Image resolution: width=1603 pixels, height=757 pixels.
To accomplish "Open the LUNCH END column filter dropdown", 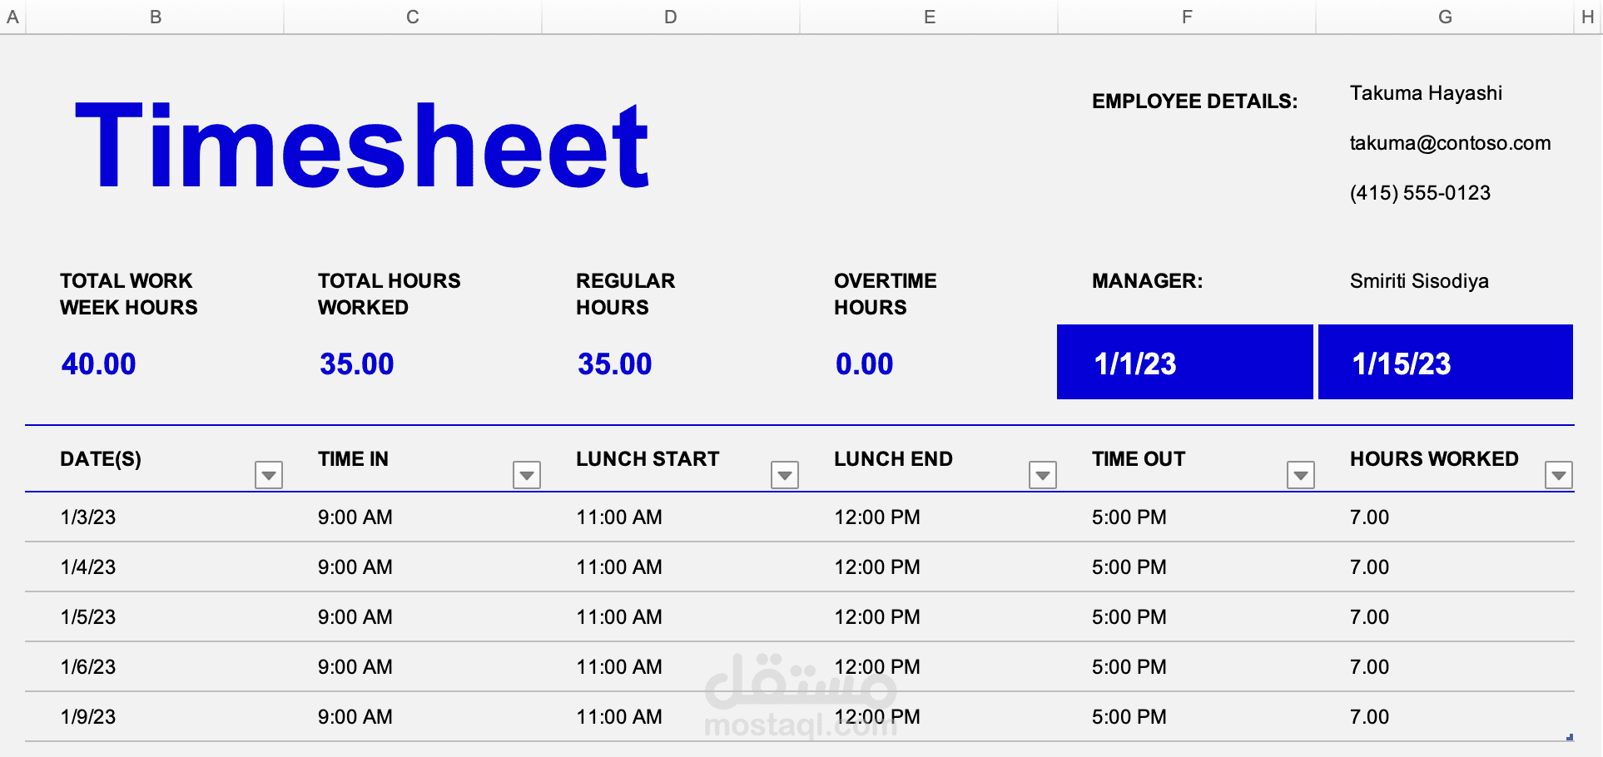I will [1043, 475].
